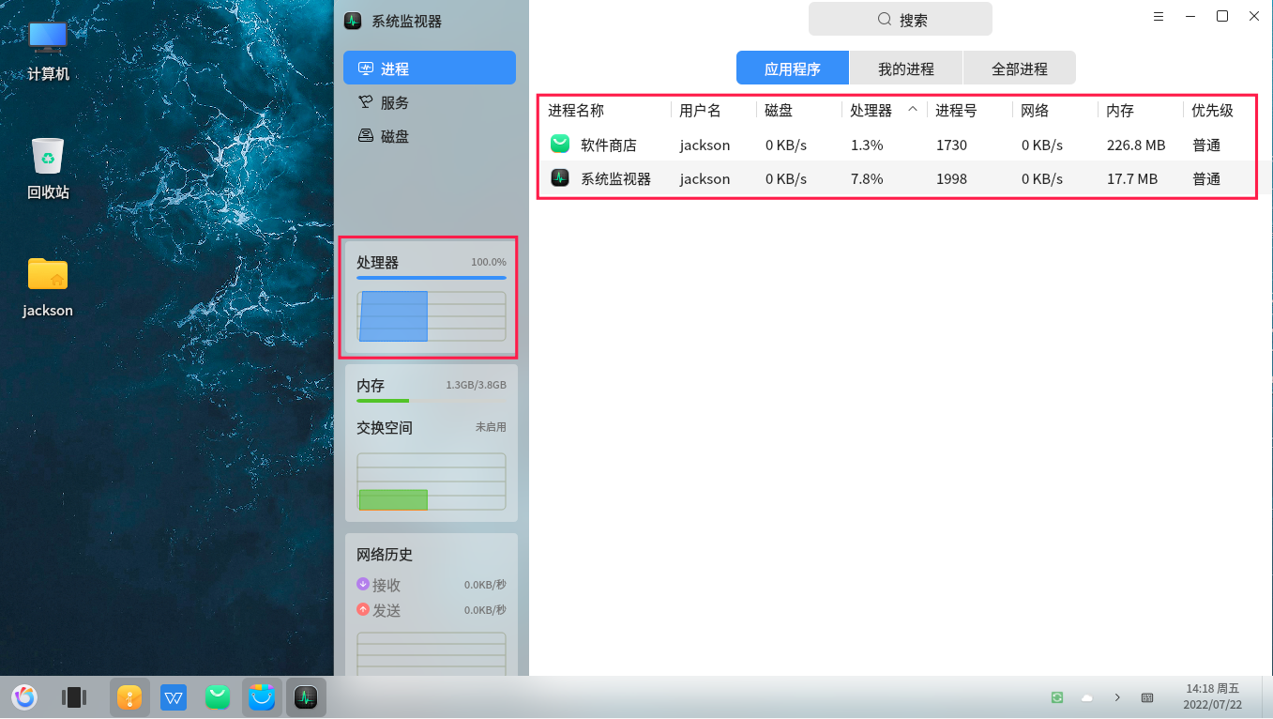Sort by the 进程号 column header
Image resolution: width=1273 pixels, height=719 pixels.
pyautogui.click(x=956, y=110)
